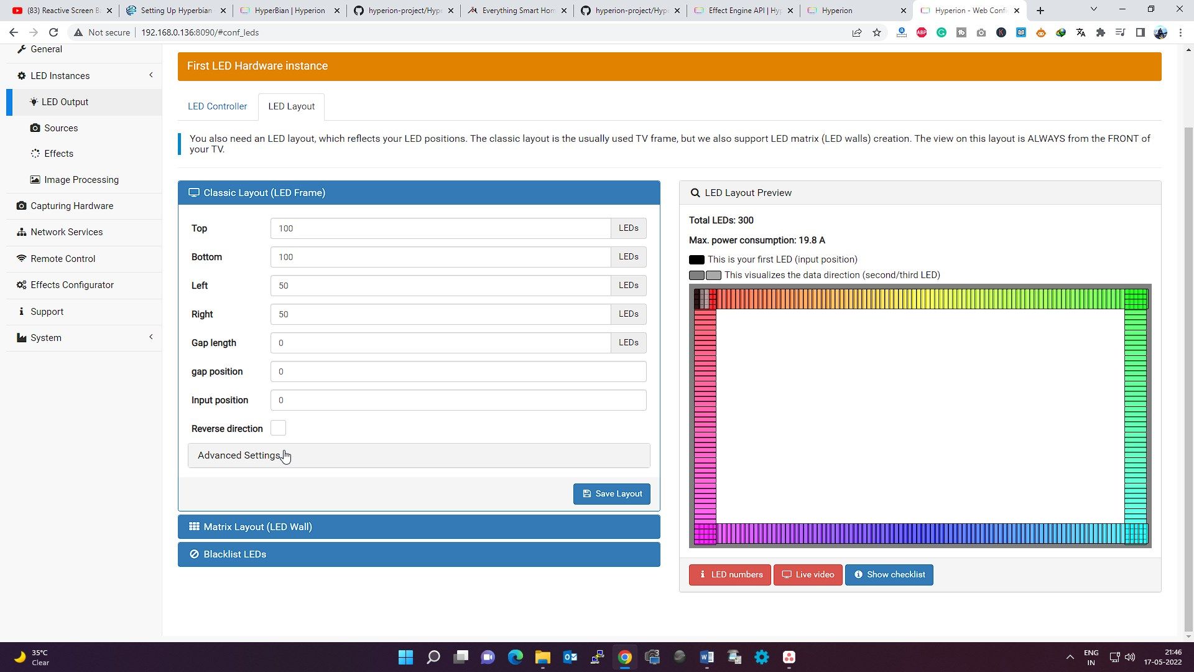Image resolution: width=1194 pixels, height=672 pixels.
Task: Click Chrome bookmark star icon
Action: pos(877,32)
